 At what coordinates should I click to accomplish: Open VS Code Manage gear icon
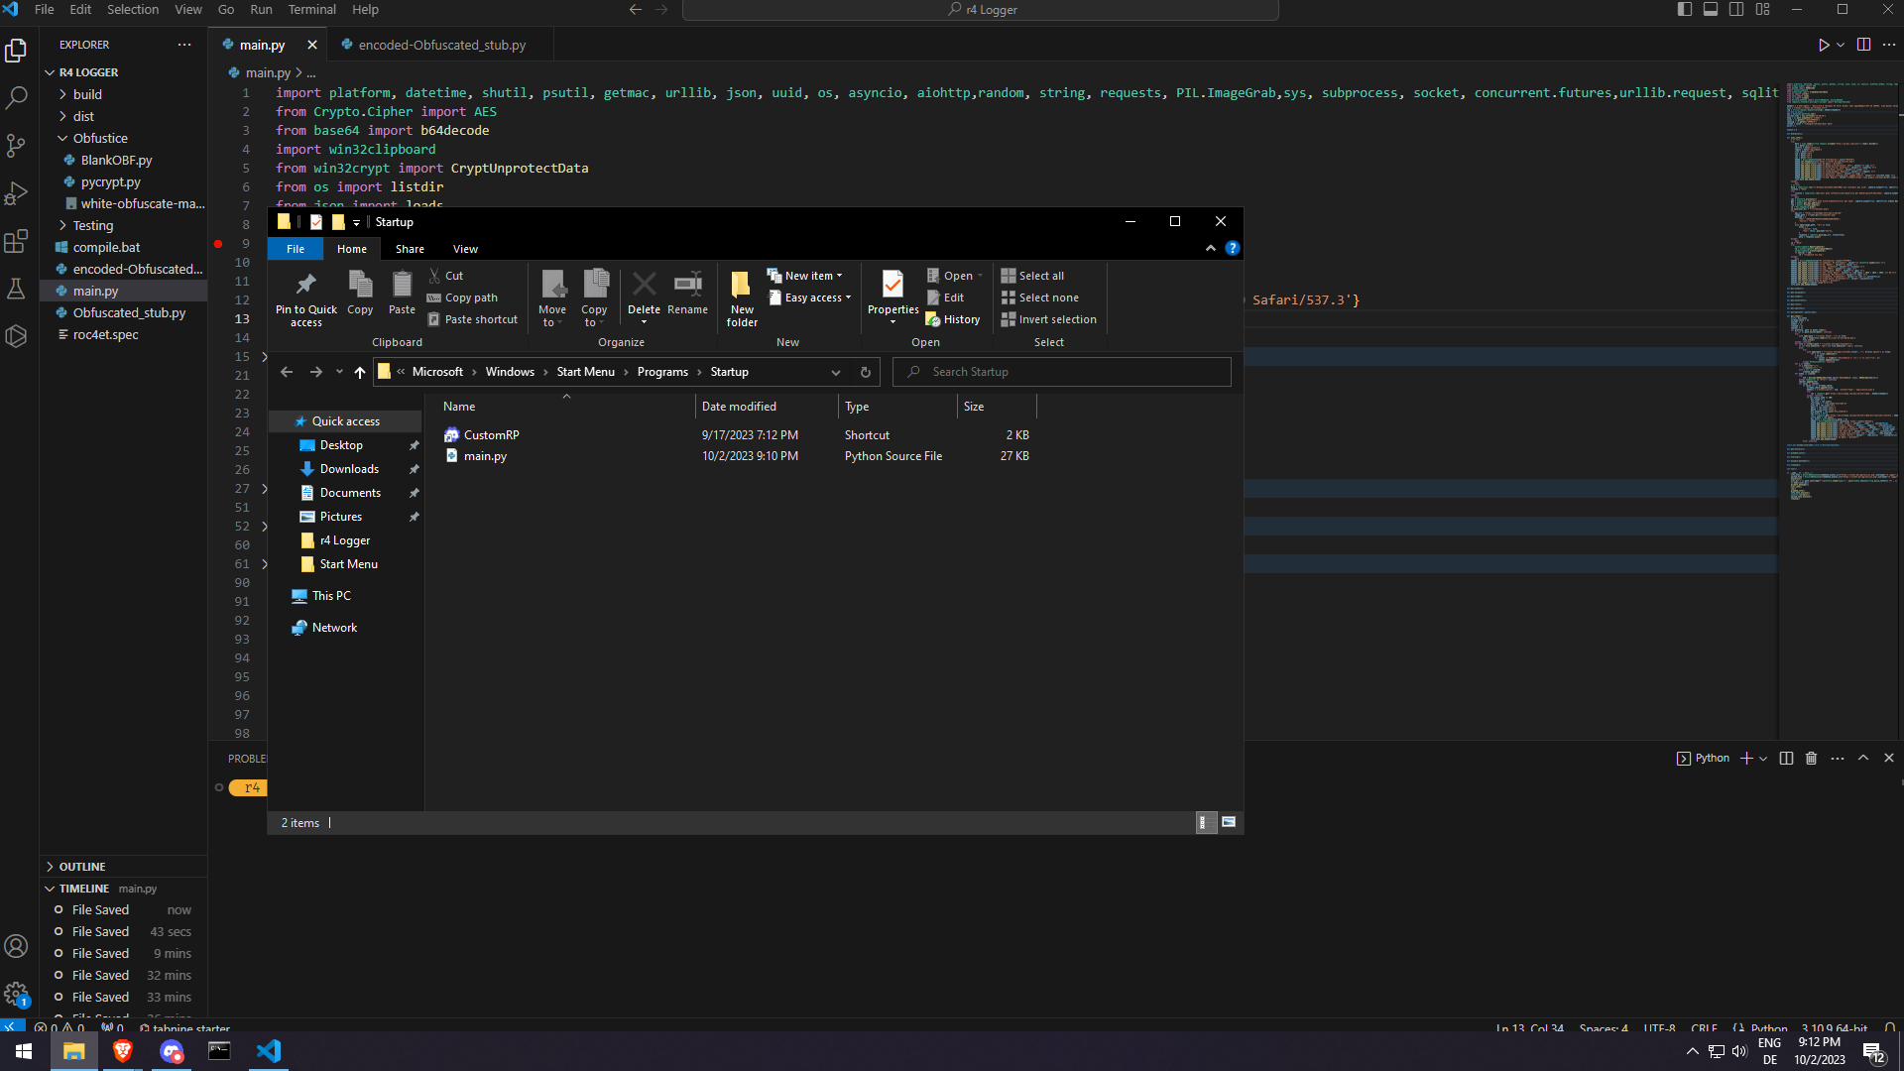pyautogui.click(x=16, y=994)
